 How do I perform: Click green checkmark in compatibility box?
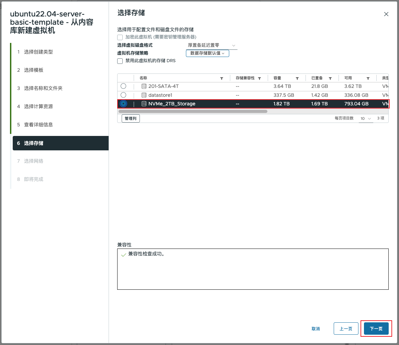(x=124, y=255)
